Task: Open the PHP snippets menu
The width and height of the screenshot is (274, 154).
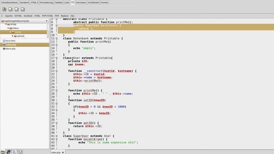Action: [x=57, y=16]
